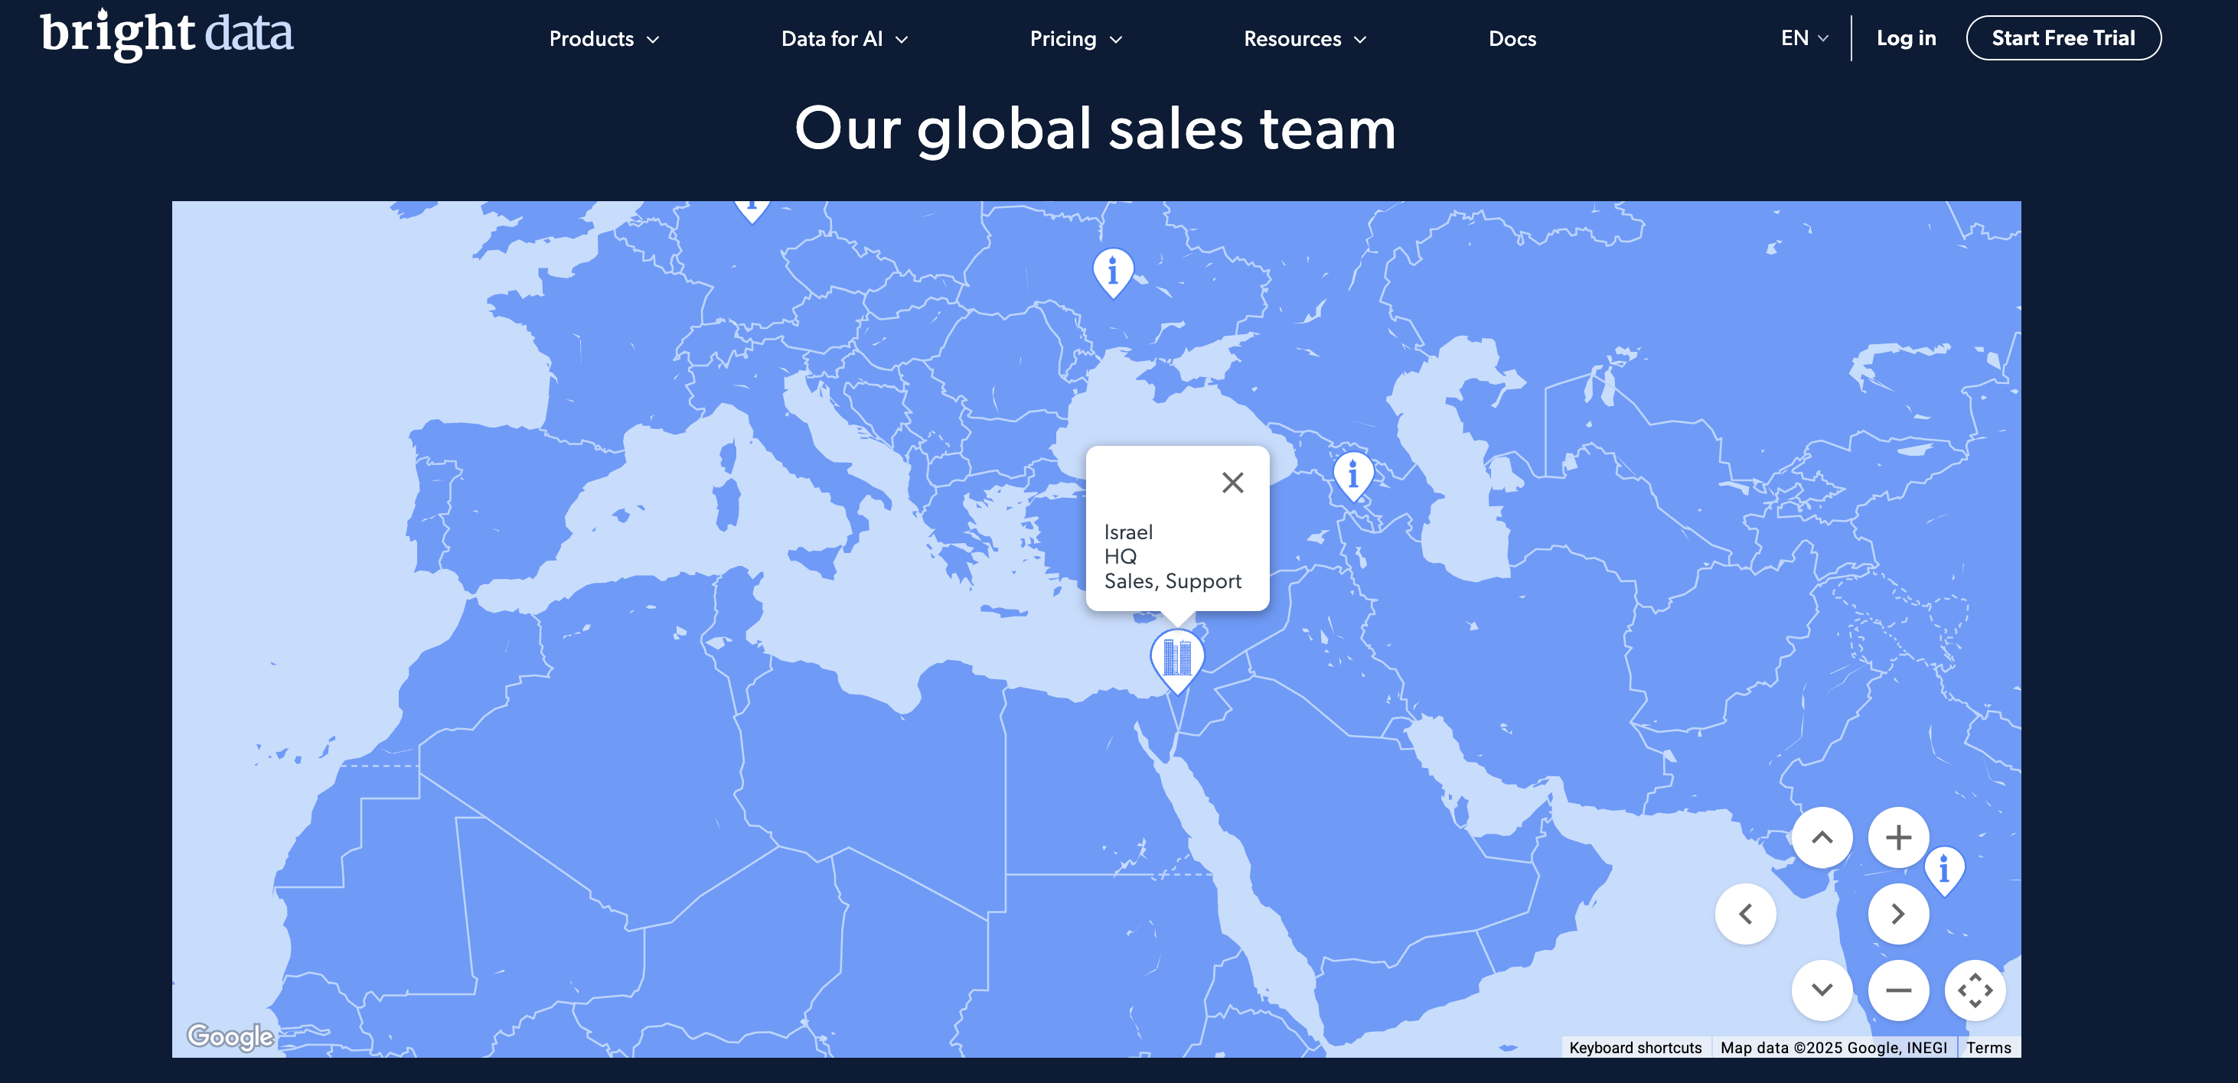
Task: Click the Start Free Trial button
Action: click(2063, 38)
